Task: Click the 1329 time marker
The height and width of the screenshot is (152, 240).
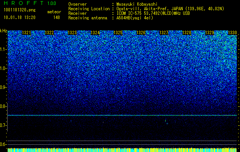Action: pos(209,33)
